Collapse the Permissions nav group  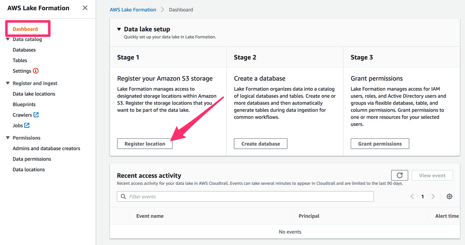8,138
